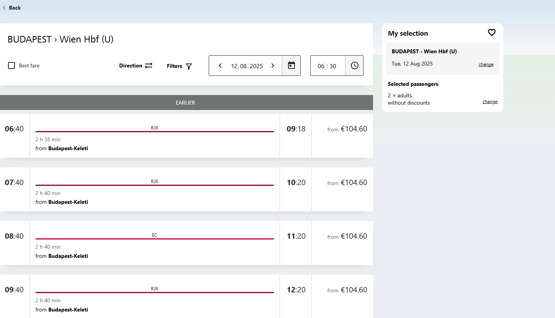Screen dimensions: 555x318
Task: Open Filters via the funnel icon
Action: tap(189, 66)
